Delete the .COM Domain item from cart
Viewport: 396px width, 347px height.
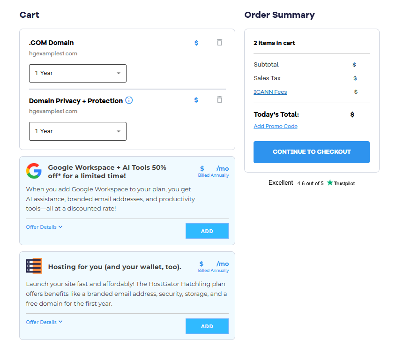coord(219,42)
